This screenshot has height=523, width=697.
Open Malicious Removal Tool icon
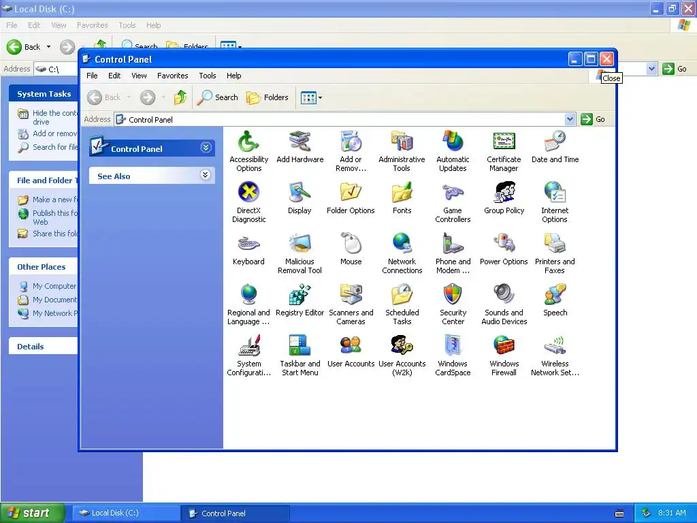[299, 244]
